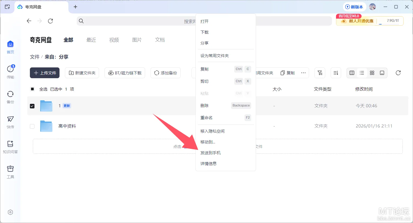Expand the three-dots more actions menu
Image resolution: width=413 pixels, height=223 pixels.
[x=303, y=73]
